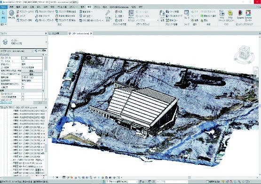
Task: Click Edit button for Visibility/Graphics Overrides
Action: [x=32, y=71]
